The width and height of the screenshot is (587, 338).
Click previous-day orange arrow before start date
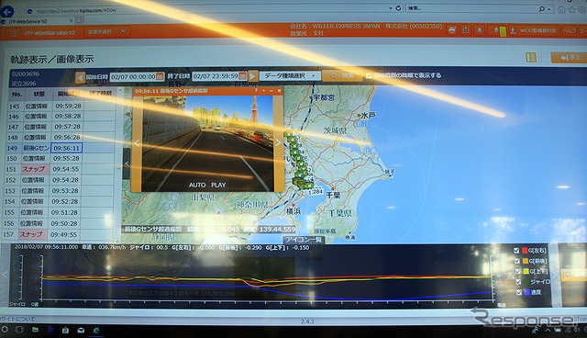click(x=80, y=77)
